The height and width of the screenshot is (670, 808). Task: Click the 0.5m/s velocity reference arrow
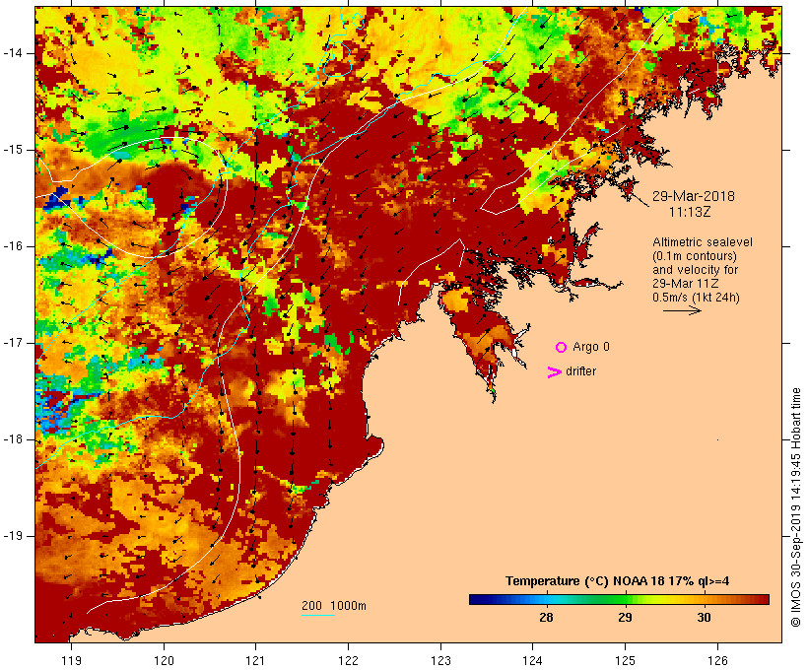coord(682,310)
